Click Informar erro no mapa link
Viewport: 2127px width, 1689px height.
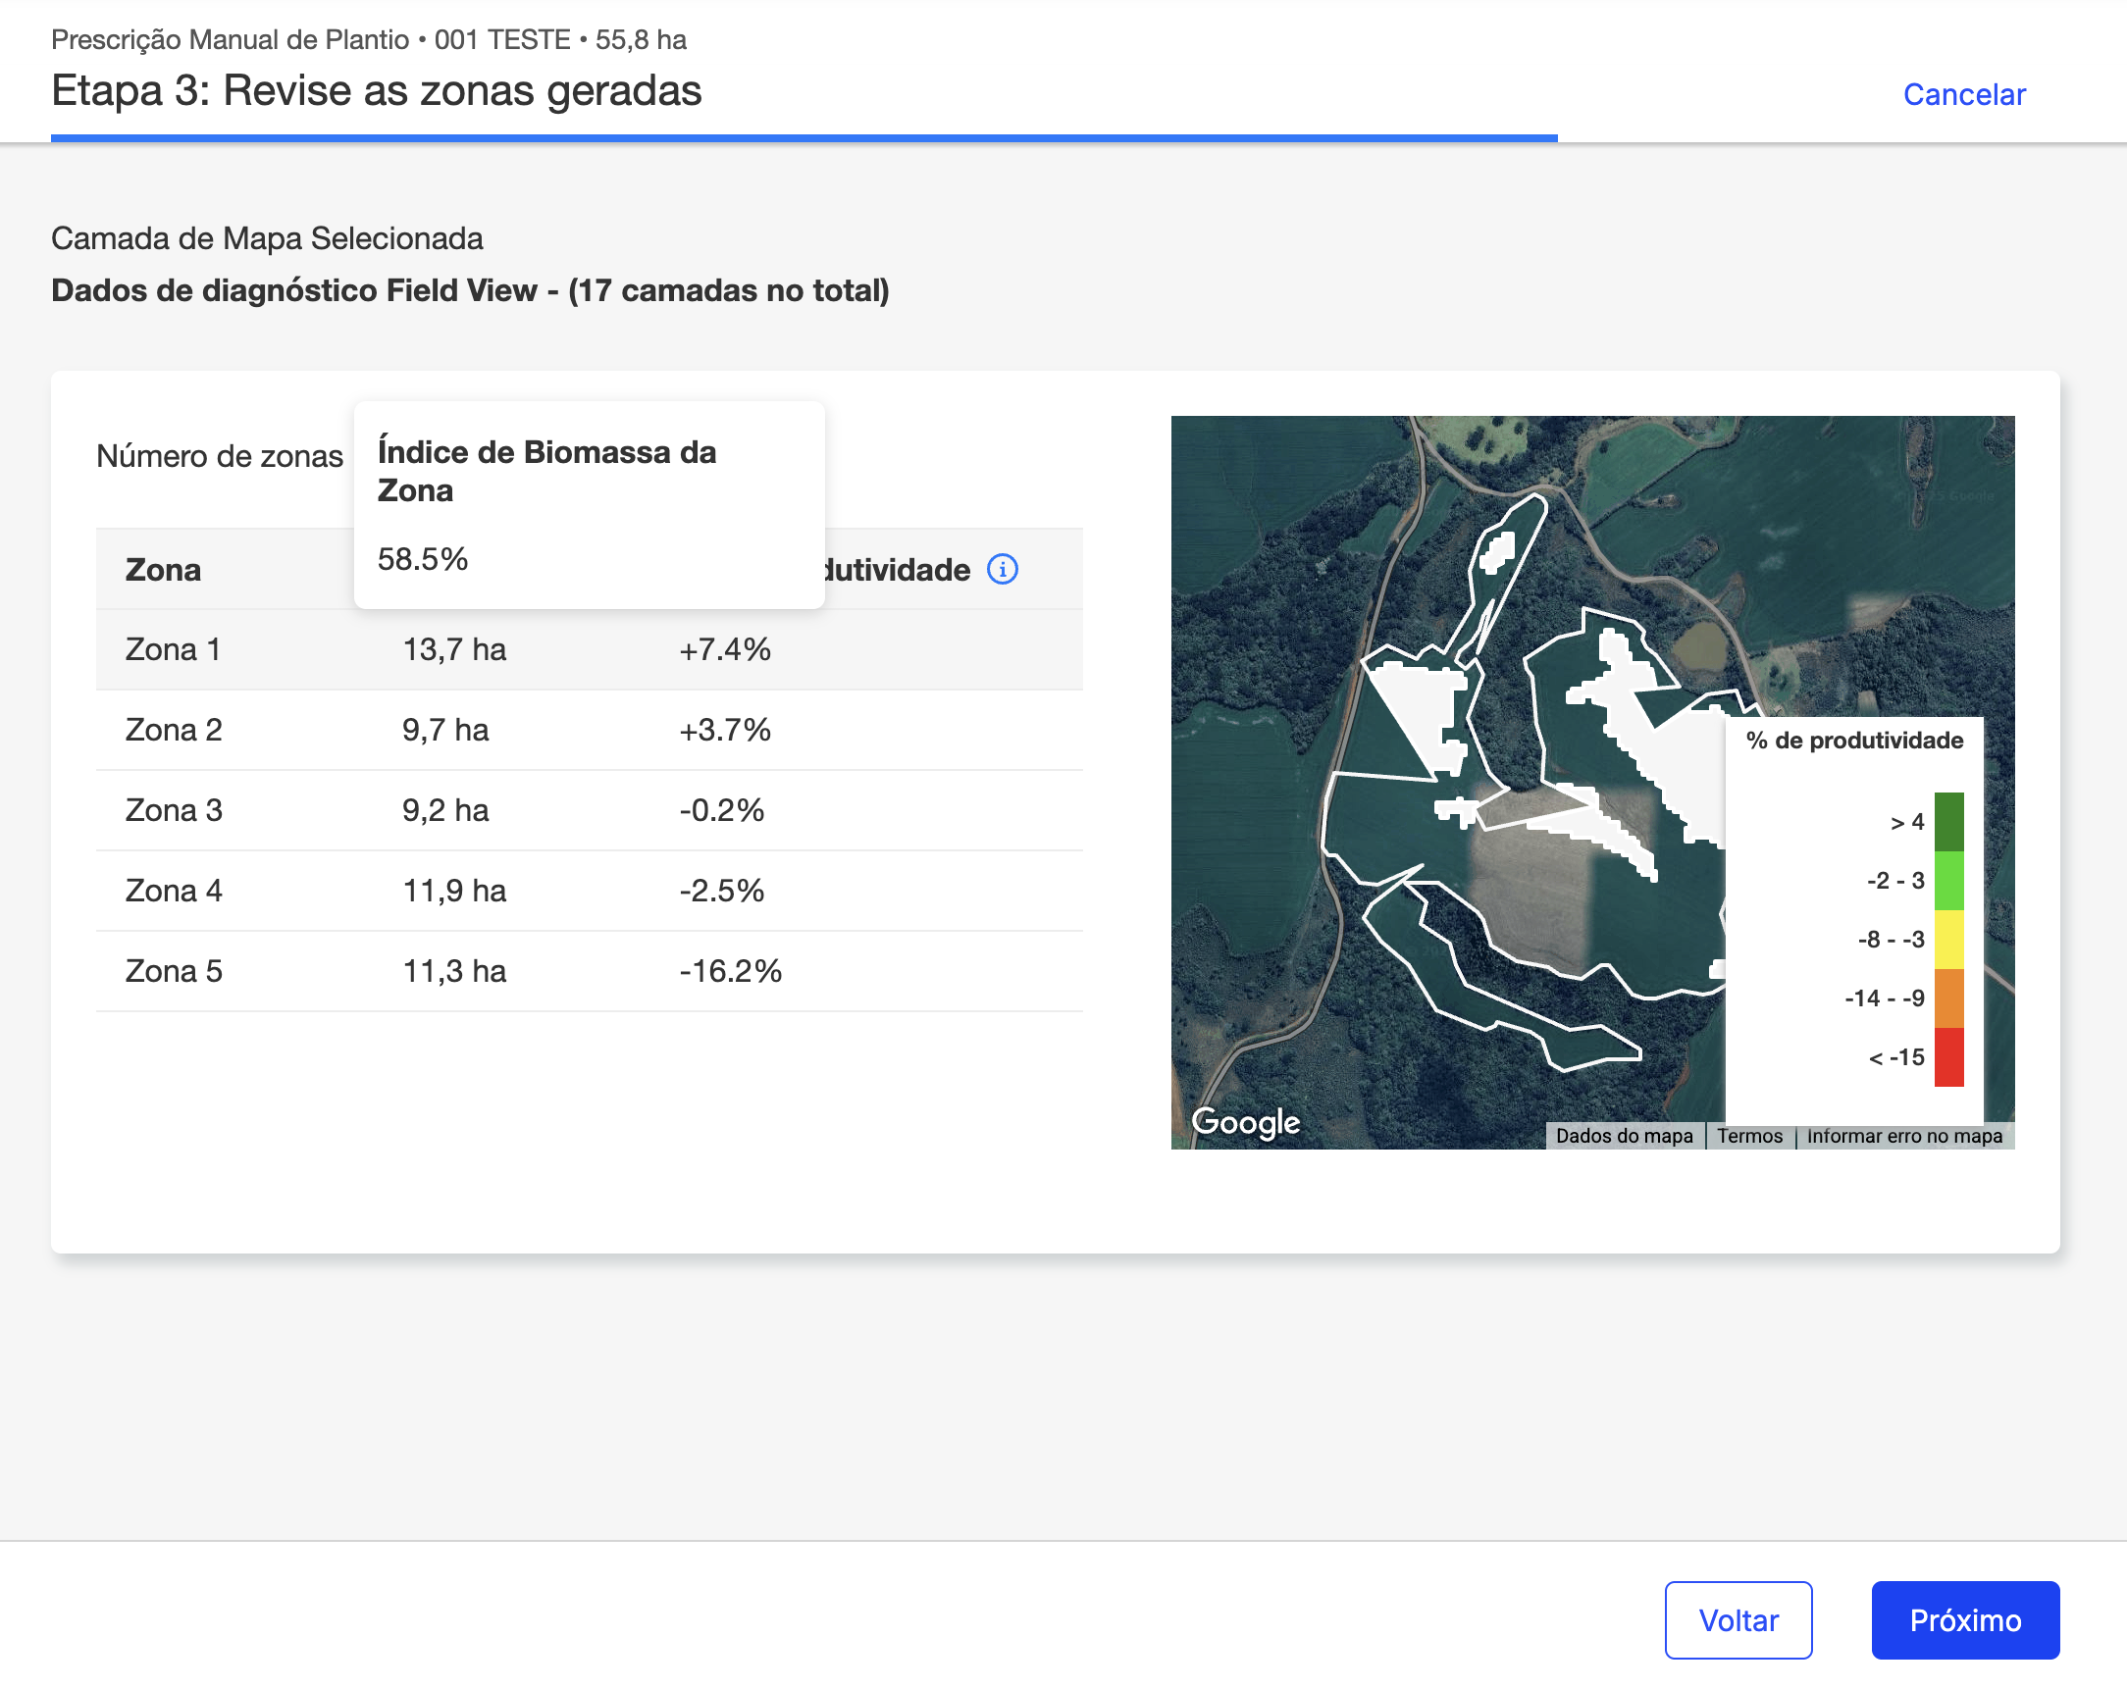coord(1904,1136)
